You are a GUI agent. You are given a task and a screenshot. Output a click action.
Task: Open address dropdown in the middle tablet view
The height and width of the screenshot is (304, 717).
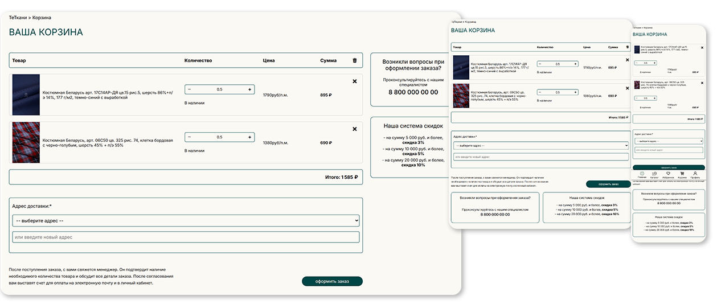point(540,146)
